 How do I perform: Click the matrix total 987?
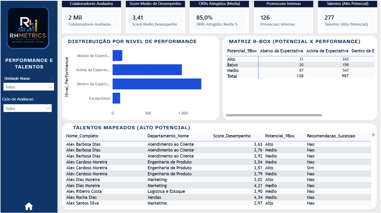point(345,76)
